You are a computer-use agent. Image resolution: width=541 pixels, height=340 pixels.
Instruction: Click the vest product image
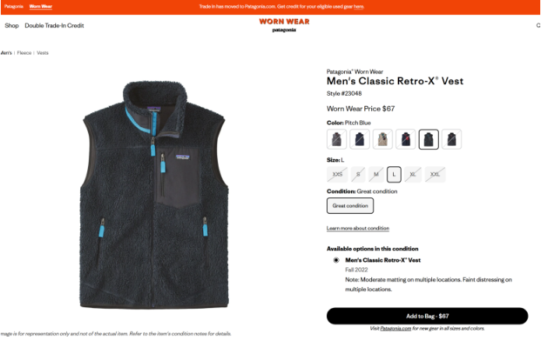(x=154, y=194)
